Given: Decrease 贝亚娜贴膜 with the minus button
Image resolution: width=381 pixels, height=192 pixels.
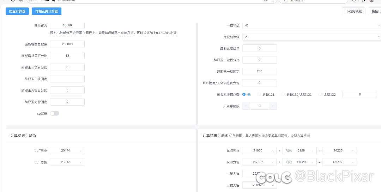Looking at the screenshot, I should pyautogui.click(x=246, y=106).
